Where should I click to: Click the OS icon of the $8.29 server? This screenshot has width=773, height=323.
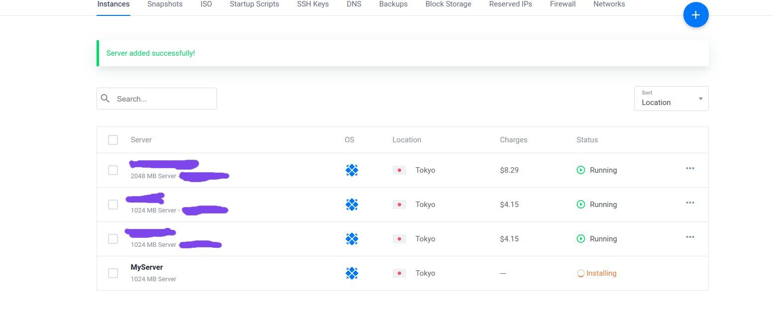click(x=352, y=170)
